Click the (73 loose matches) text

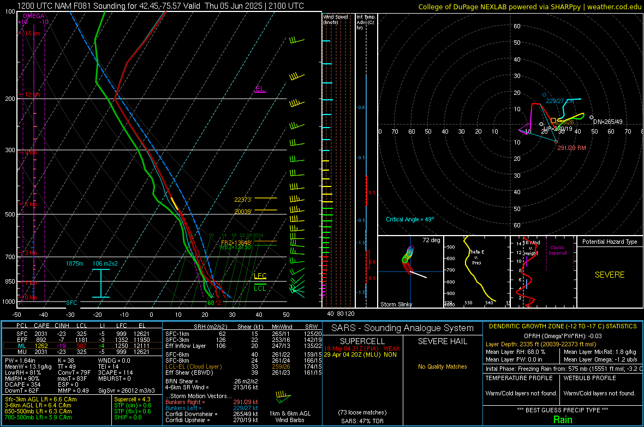point(362,413)
